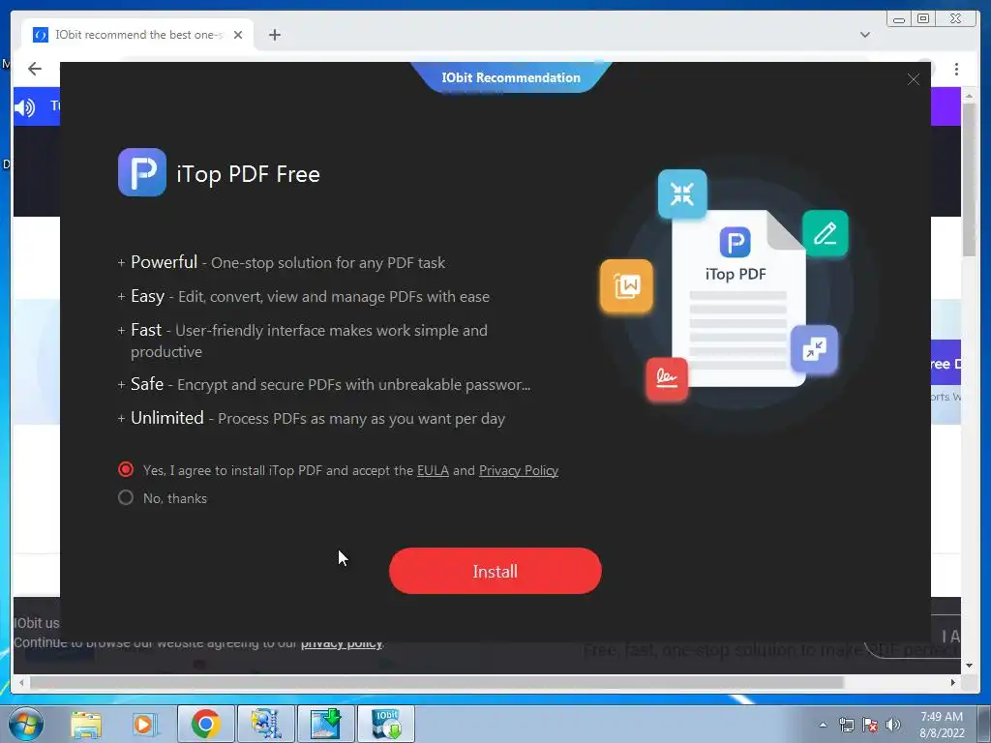Click the horizontal scrollbar right arrow
This screenshot has height=743, width=991.
click(x=953, y=682)
